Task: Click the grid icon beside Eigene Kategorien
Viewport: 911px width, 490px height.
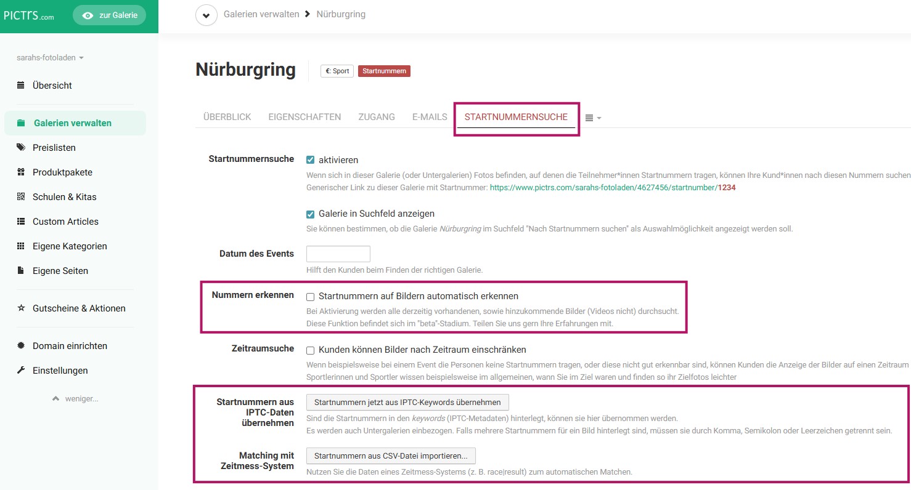Action: [x=21, y=246]
